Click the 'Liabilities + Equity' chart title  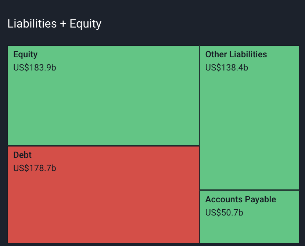(54, 24)
